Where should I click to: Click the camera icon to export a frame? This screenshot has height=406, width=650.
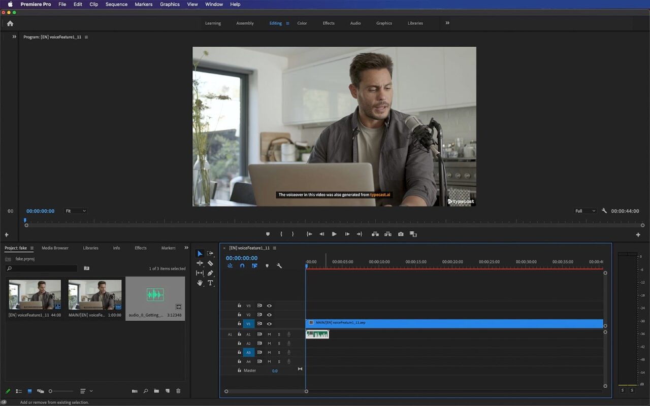coord(400,234)
